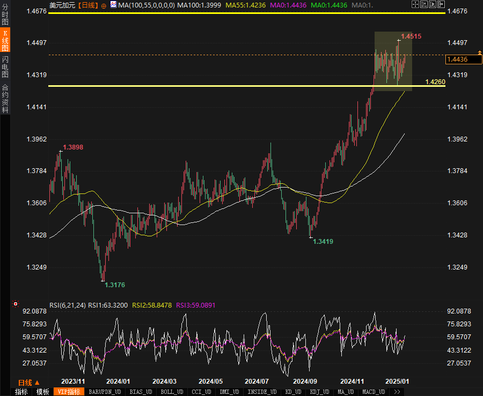Select the 模板 tab at bottom

pyautogui.click(x=43, y=392)
